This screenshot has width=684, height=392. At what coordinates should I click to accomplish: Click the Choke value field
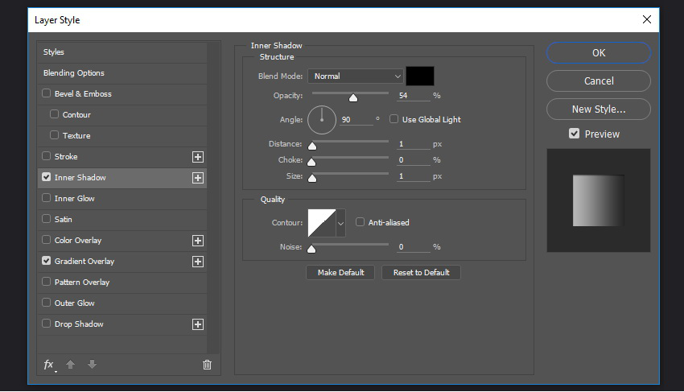(414, 160)
